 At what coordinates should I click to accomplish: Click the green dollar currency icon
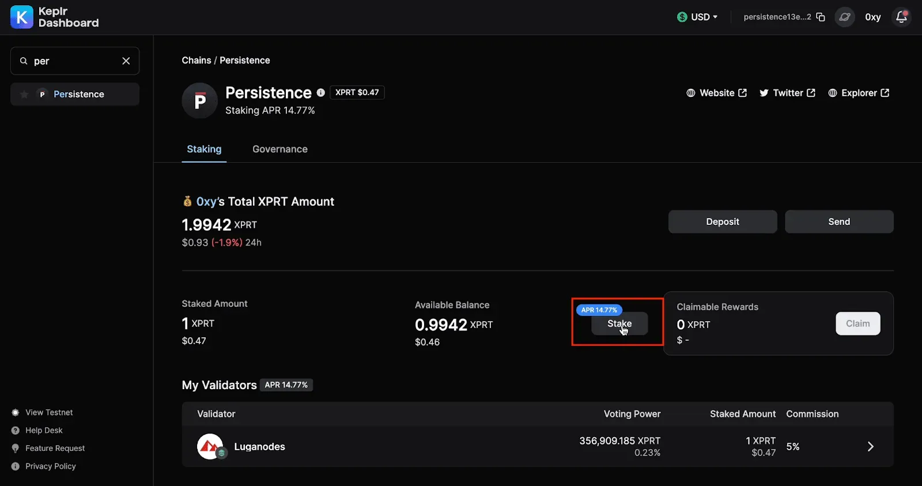pyautogui.click(x=682, y=17)
